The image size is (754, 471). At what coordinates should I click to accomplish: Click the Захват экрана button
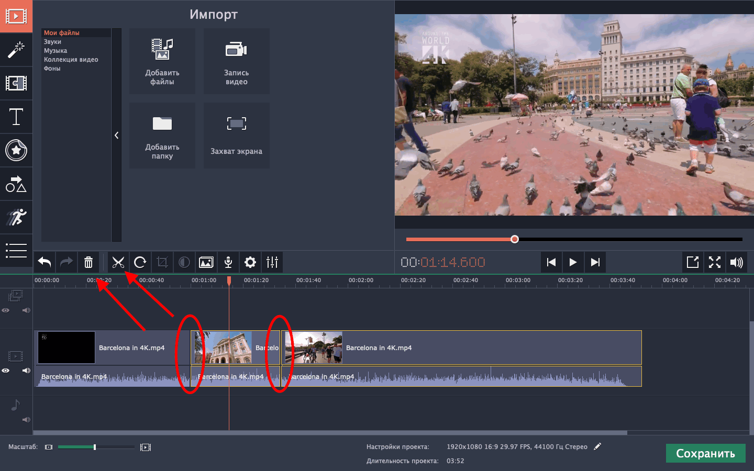(236, 136)
